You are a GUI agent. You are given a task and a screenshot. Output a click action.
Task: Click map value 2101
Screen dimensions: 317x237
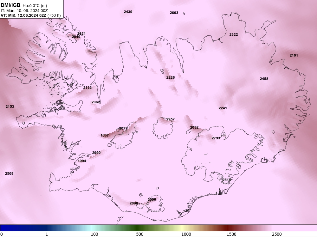point(294,55)
